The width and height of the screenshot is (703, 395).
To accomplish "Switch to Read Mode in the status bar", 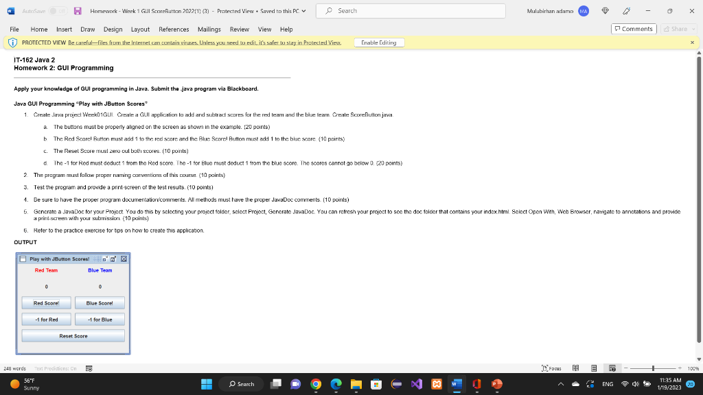I will click(575, 368).
